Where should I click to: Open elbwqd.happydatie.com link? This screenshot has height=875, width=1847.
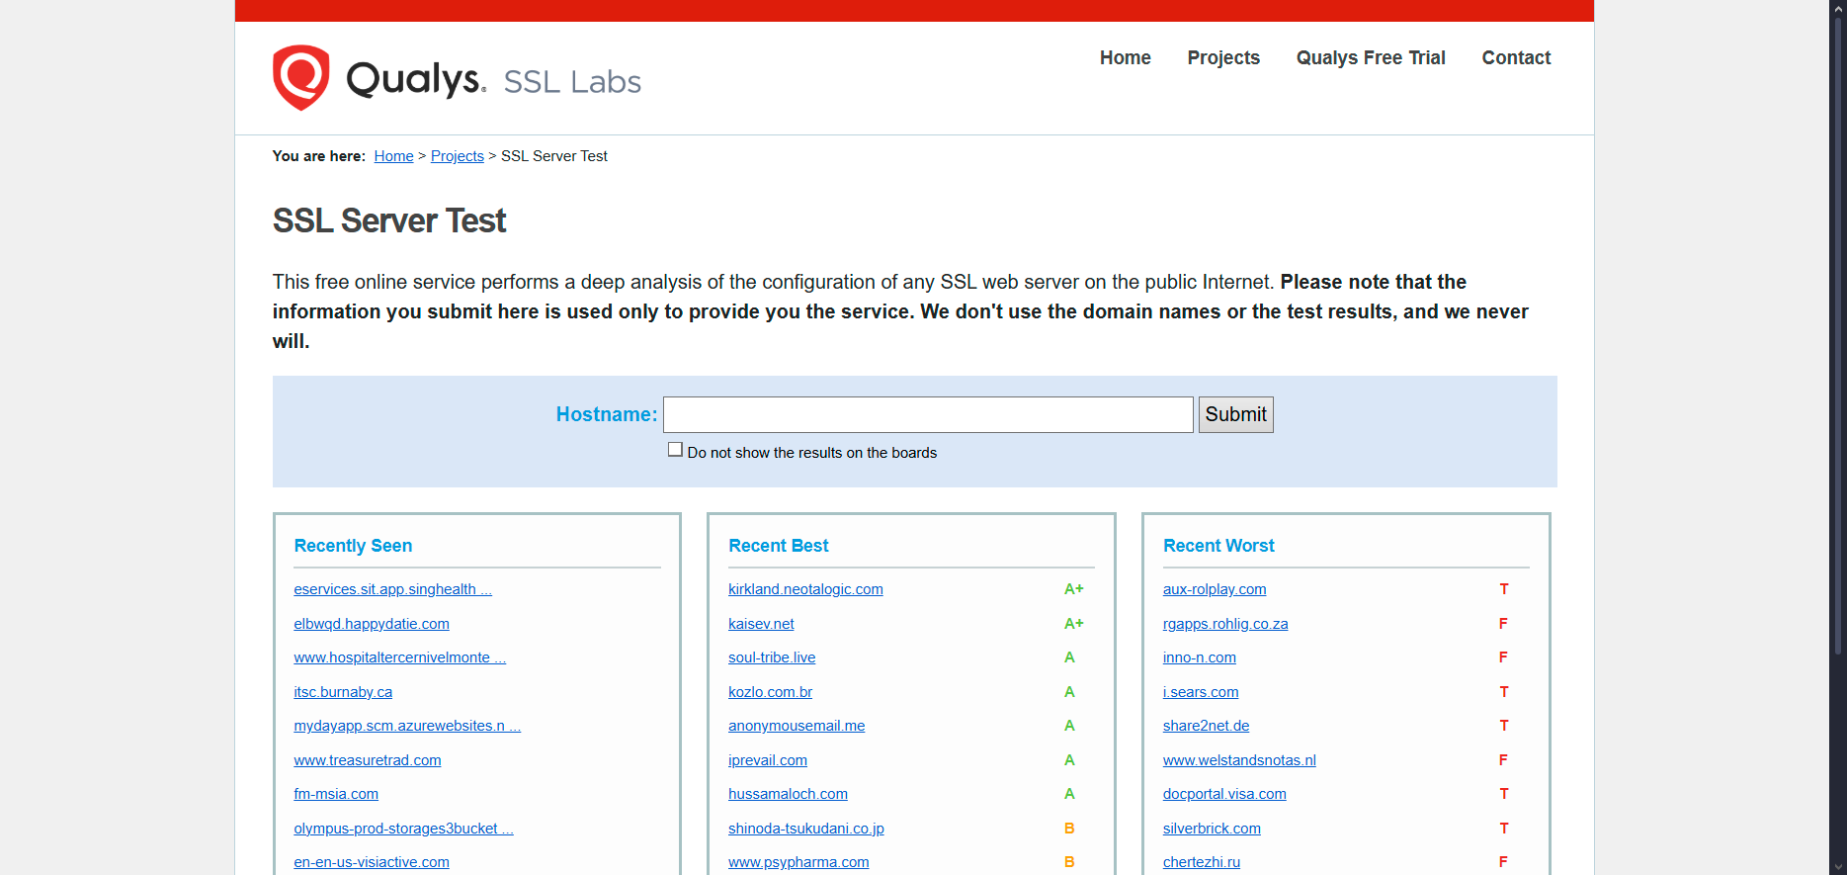372,624
